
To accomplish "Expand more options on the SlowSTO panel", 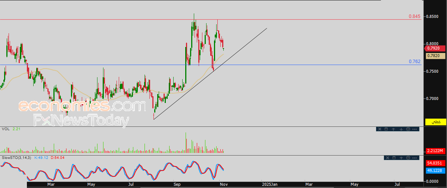I will pyautogui.click(x=415, y=158).
